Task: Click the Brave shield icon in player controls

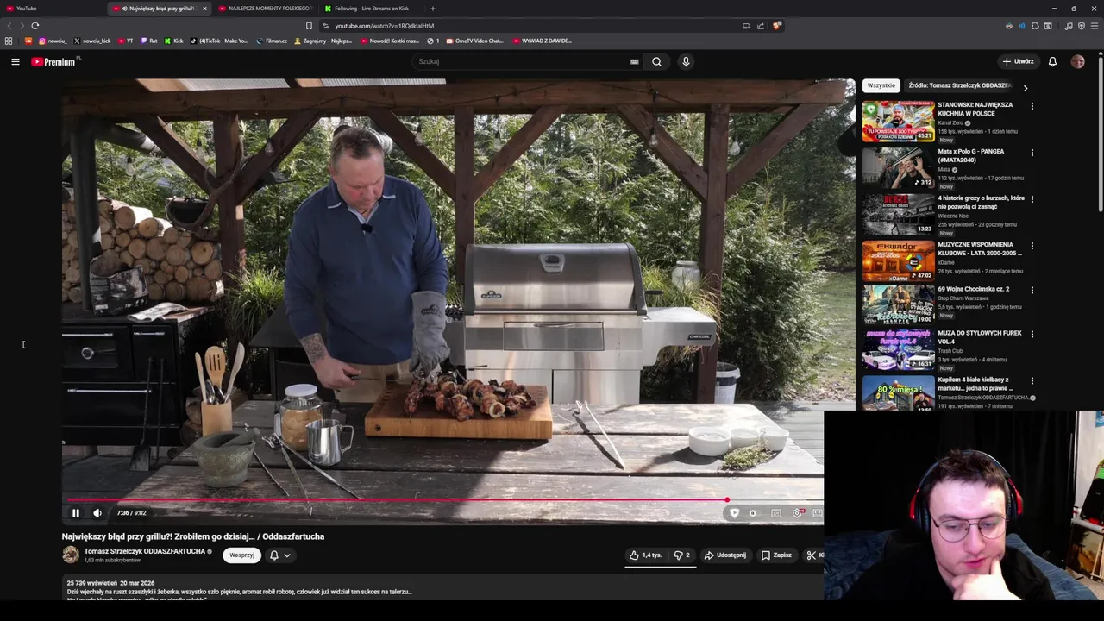Action: click(x=734, y=513)
